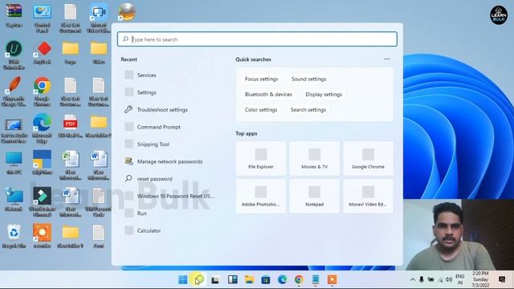Viewport: 514px width, 289px height.
Task: Open Calculator from the Recent list
Action: pyautogui.click(x=149, y=230)
